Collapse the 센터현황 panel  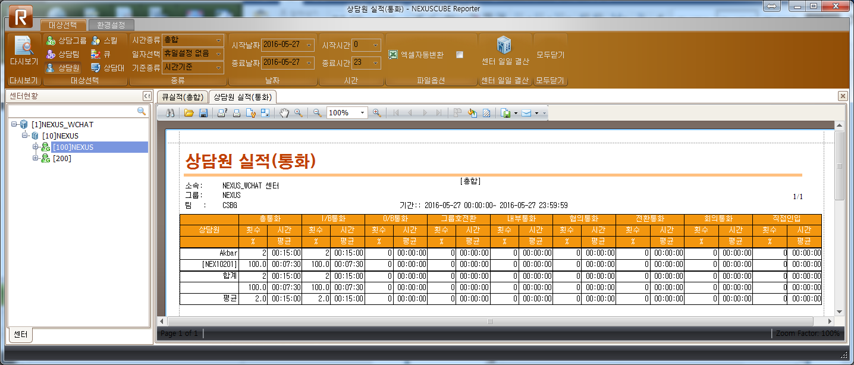click(x=146, y=96)
